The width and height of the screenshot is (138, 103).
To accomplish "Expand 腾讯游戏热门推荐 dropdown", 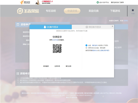I will pyautogui.click(x=118, y=2).
